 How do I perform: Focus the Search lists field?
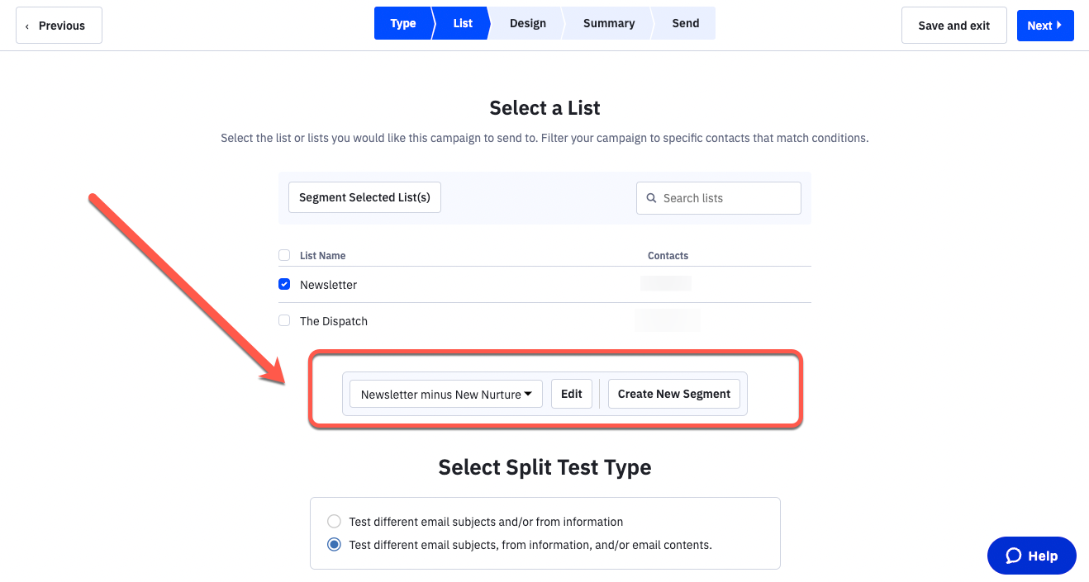coord(727,198)
